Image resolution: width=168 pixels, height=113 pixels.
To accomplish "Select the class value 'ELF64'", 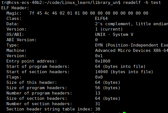I will 101,19.
